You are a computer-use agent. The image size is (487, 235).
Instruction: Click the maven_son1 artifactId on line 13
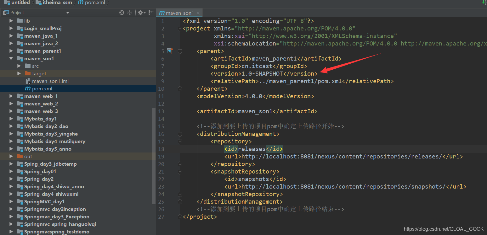click(255, 111)
